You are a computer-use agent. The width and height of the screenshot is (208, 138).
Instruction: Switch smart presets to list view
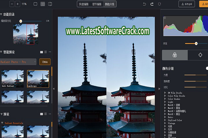coord(46,52)
